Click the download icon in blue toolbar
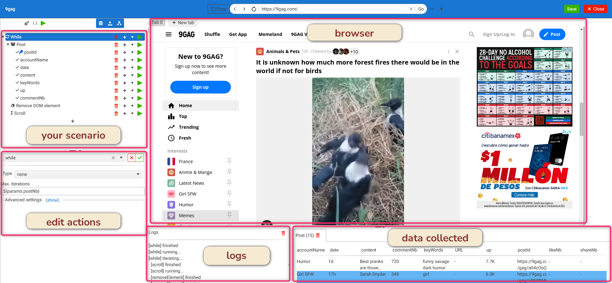Viewport: 612px width, 283px height. click(x=110, y=23)
